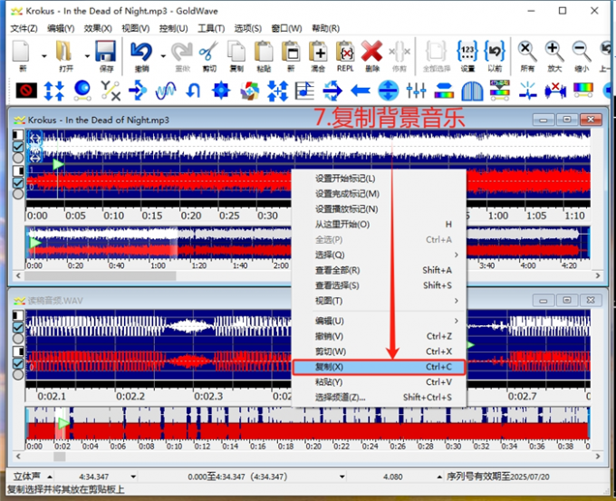616x501 pixels.
Task: Click the blue gear Mechanize effect icon
Action: tap(221, 91)
